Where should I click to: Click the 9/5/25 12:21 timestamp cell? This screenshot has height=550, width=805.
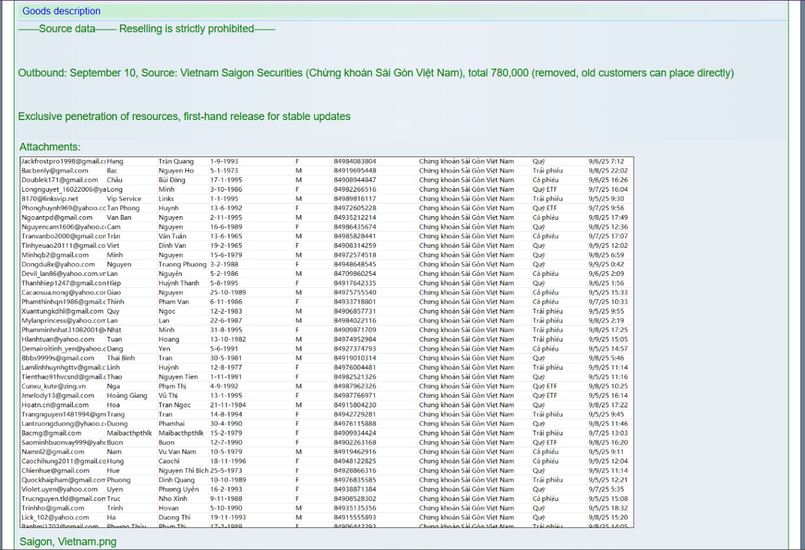[608, 480]
